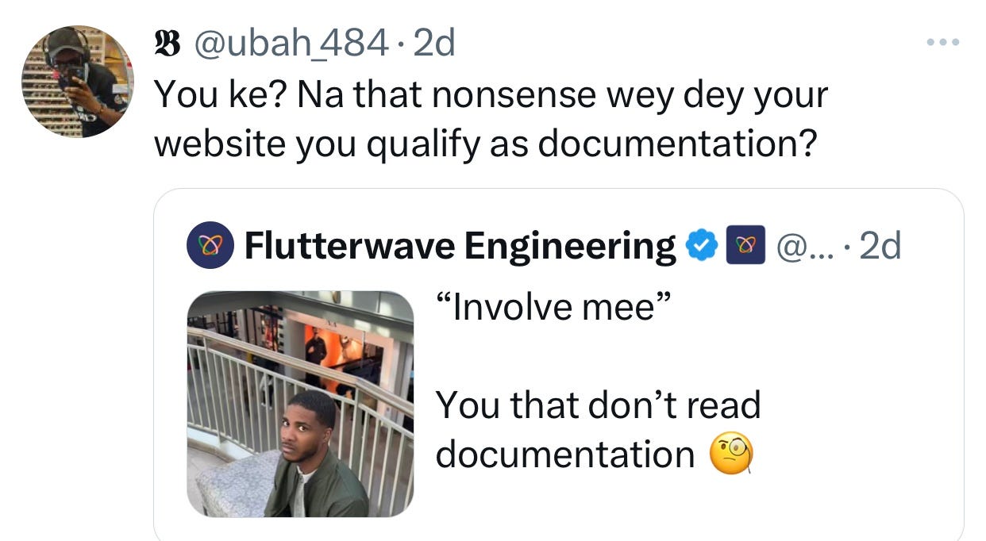Image resolution: width=986 pixels, height=541 pixels.
Task: Click the word “documentation” beside the emoji
Action: [565, 455]
